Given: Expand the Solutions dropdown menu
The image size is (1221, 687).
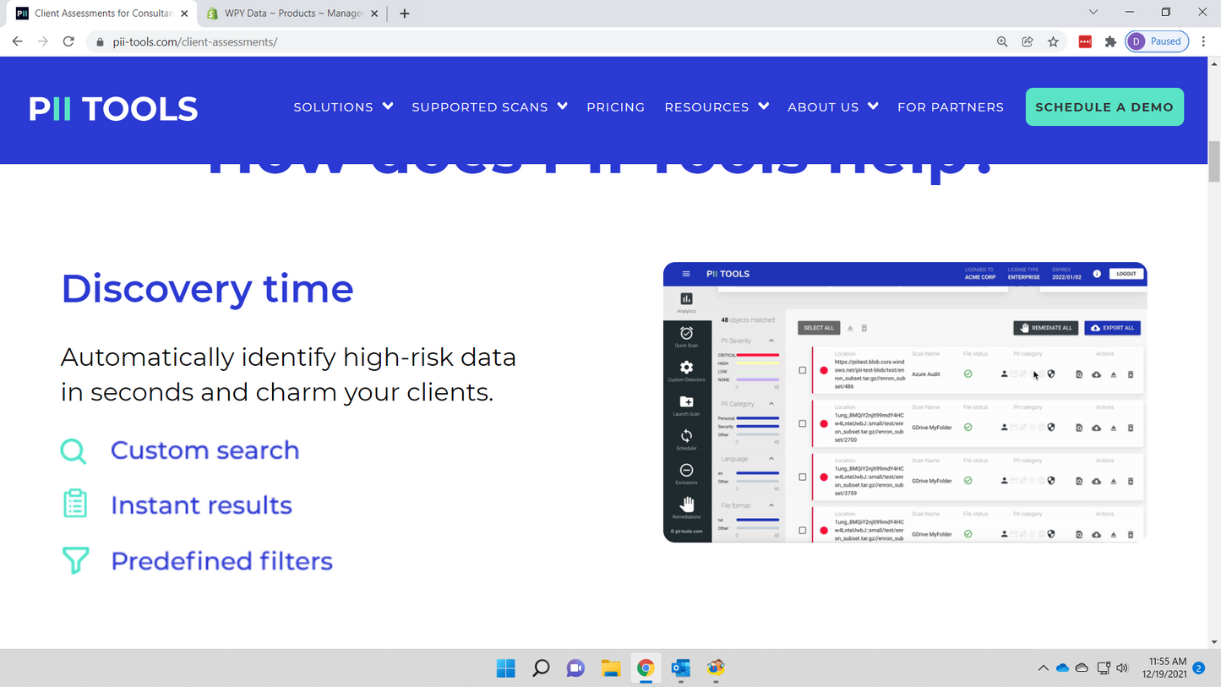Looking at the screenshot, I should (343, 107).
